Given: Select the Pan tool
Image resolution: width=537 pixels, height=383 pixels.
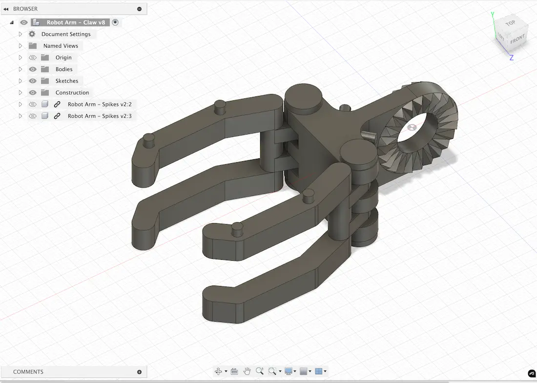Looking at the screenshot, I should pos(248,371).
